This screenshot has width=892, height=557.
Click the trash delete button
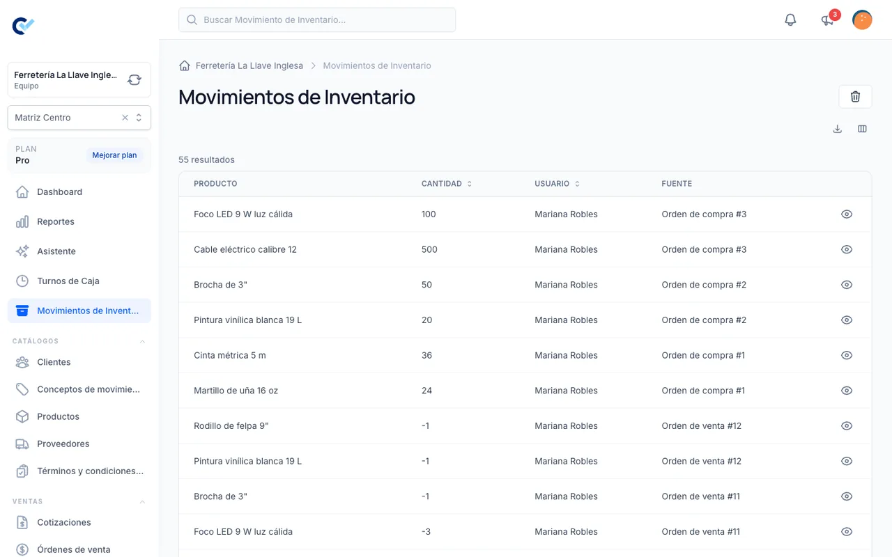(x=855, y=97)
